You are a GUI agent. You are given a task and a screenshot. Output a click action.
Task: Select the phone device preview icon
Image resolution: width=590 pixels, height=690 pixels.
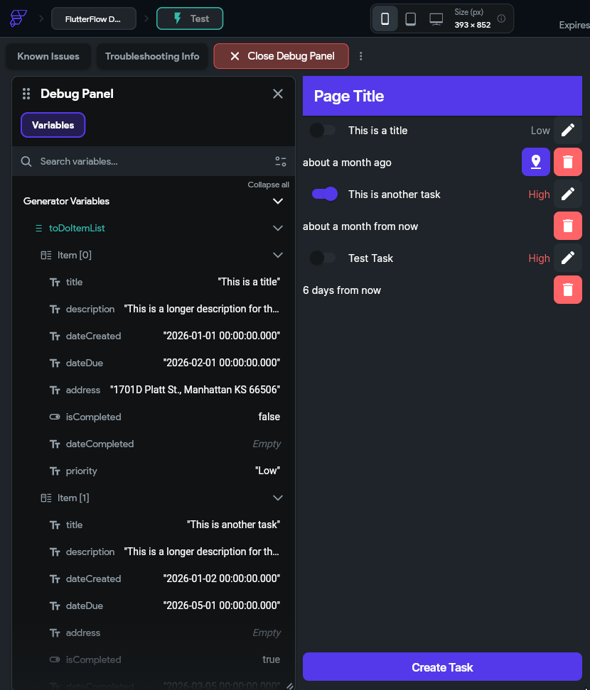385,18
